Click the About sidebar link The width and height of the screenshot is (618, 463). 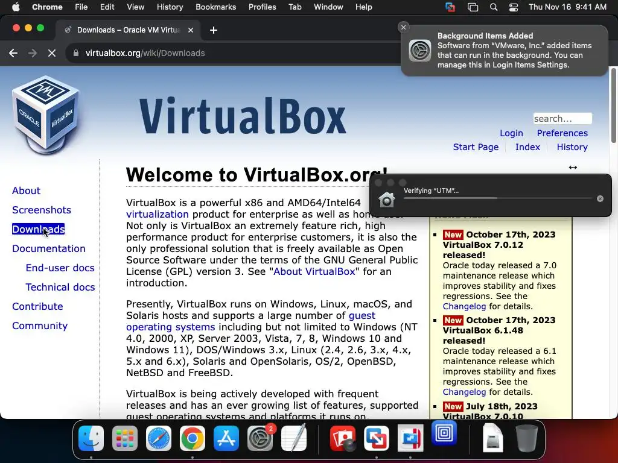pyautogui.click(x=26, y=191)
